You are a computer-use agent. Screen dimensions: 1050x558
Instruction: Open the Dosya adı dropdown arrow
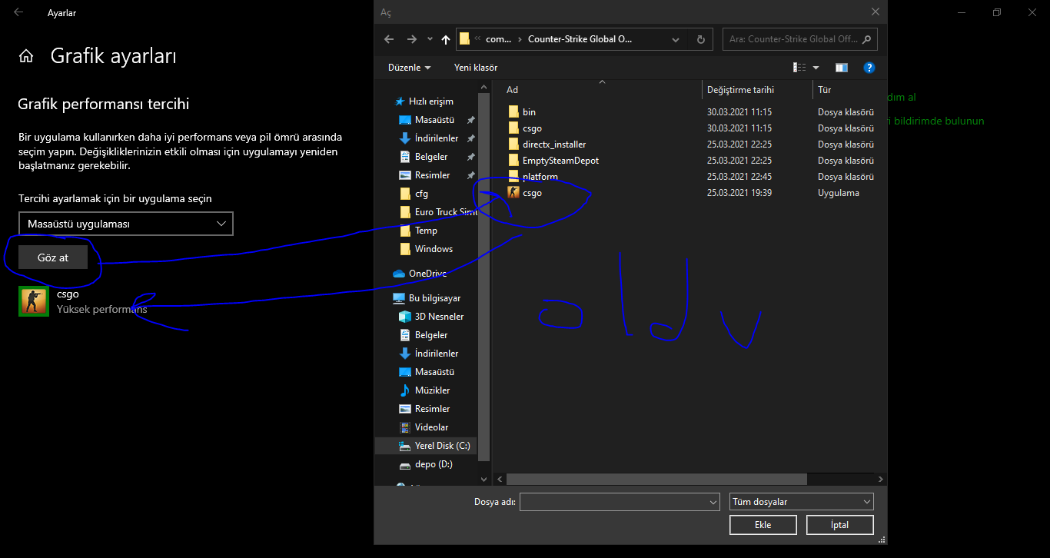click(713, 502)
